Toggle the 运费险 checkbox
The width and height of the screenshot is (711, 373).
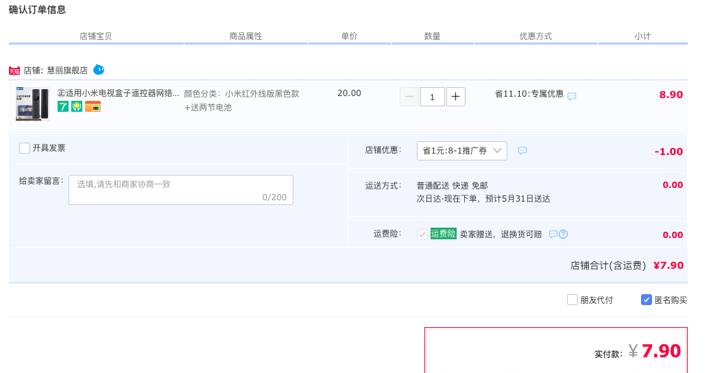(422, 234)
